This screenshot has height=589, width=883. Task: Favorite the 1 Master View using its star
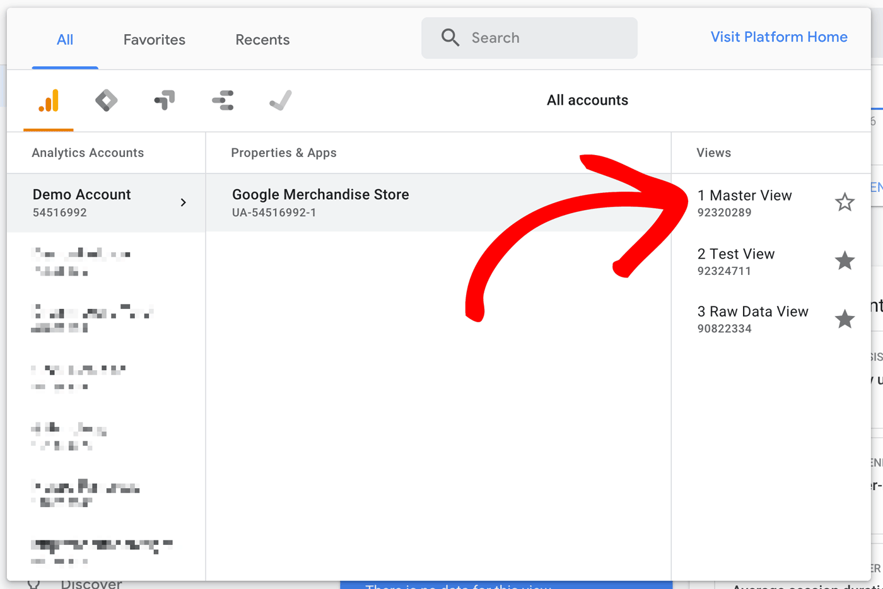point(845,202)
